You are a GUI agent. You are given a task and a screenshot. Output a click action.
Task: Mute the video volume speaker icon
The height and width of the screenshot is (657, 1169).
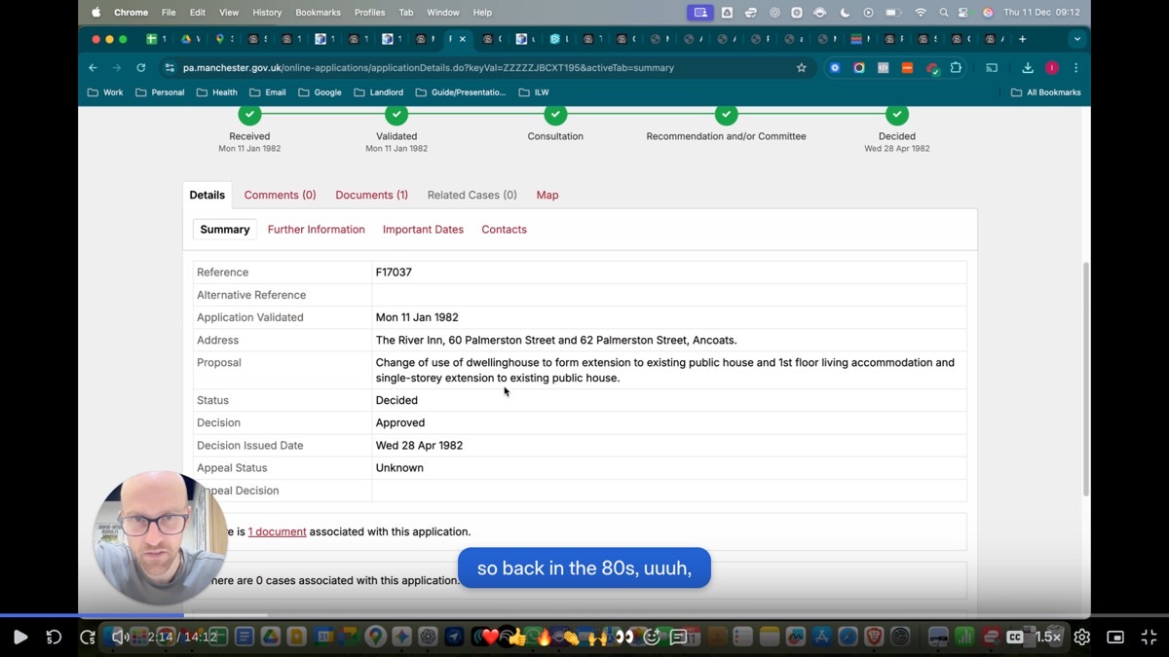click(x=119, y=638)
